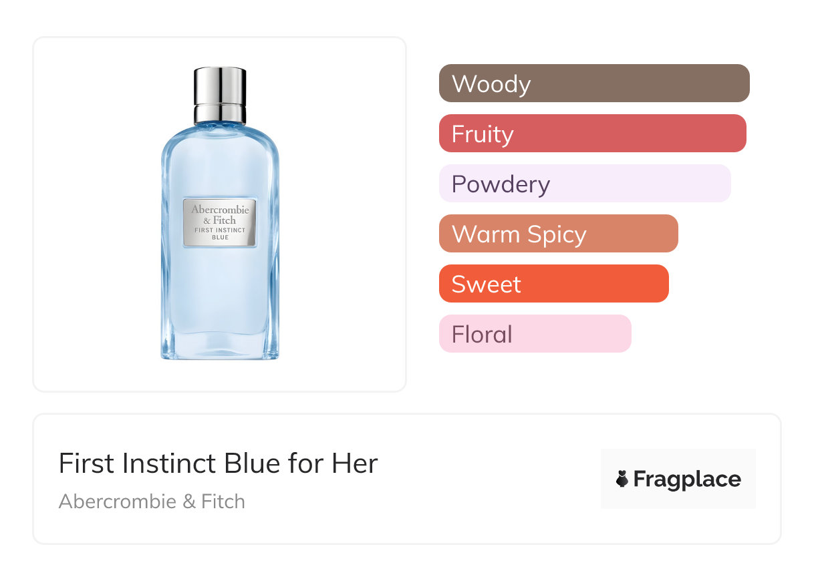The image size is (814, 577).
Task: Click the bottle's blue shoulder above the label
Action: click(x=220, y=160)
